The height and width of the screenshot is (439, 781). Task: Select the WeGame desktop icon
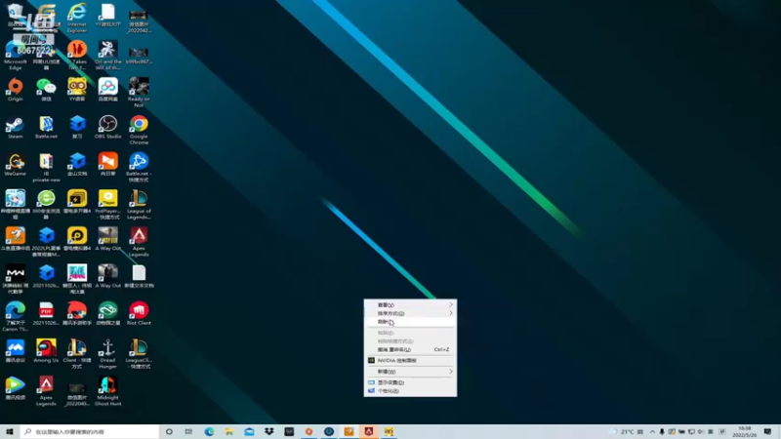pyautogui.click(x=16, y=164)
